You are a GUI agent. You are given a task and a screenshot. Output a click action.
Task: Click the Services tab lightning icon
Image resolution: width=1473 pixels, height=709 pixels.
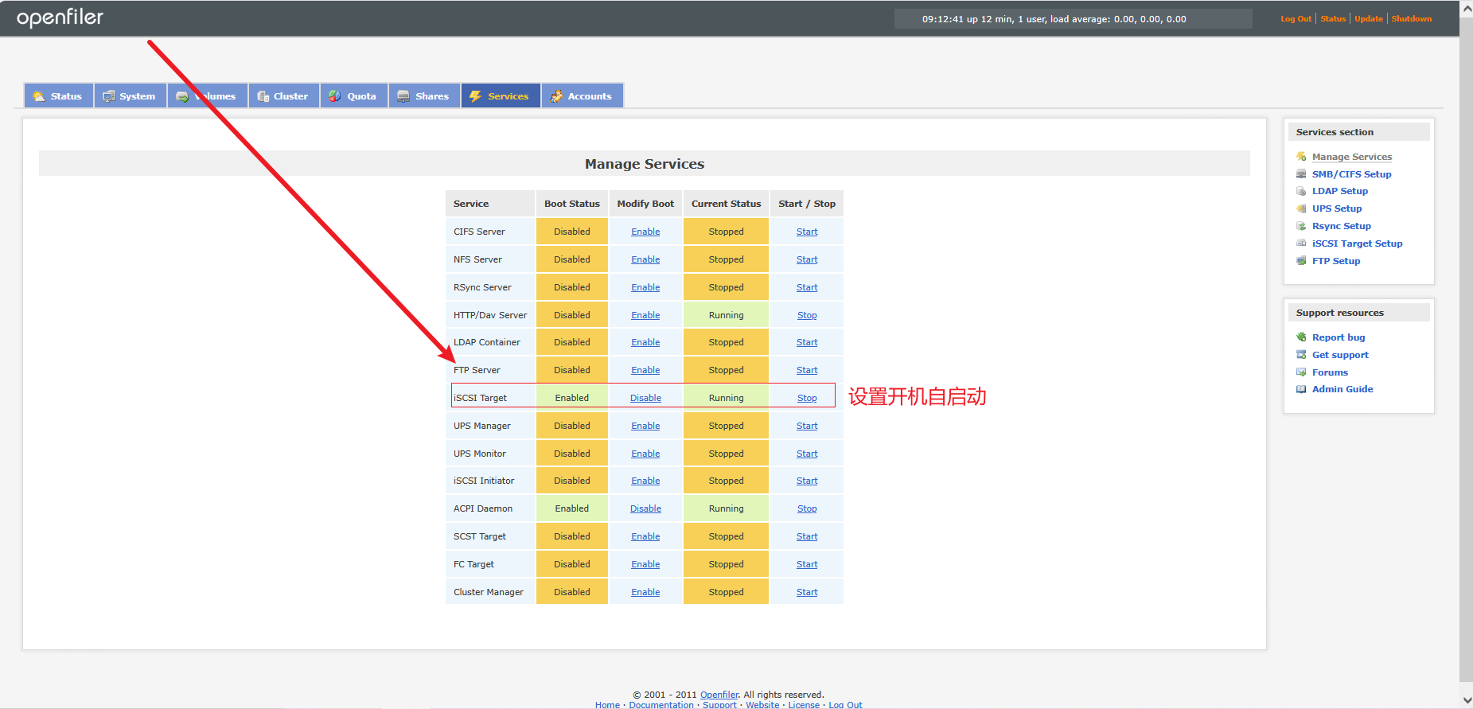(475, 96)
